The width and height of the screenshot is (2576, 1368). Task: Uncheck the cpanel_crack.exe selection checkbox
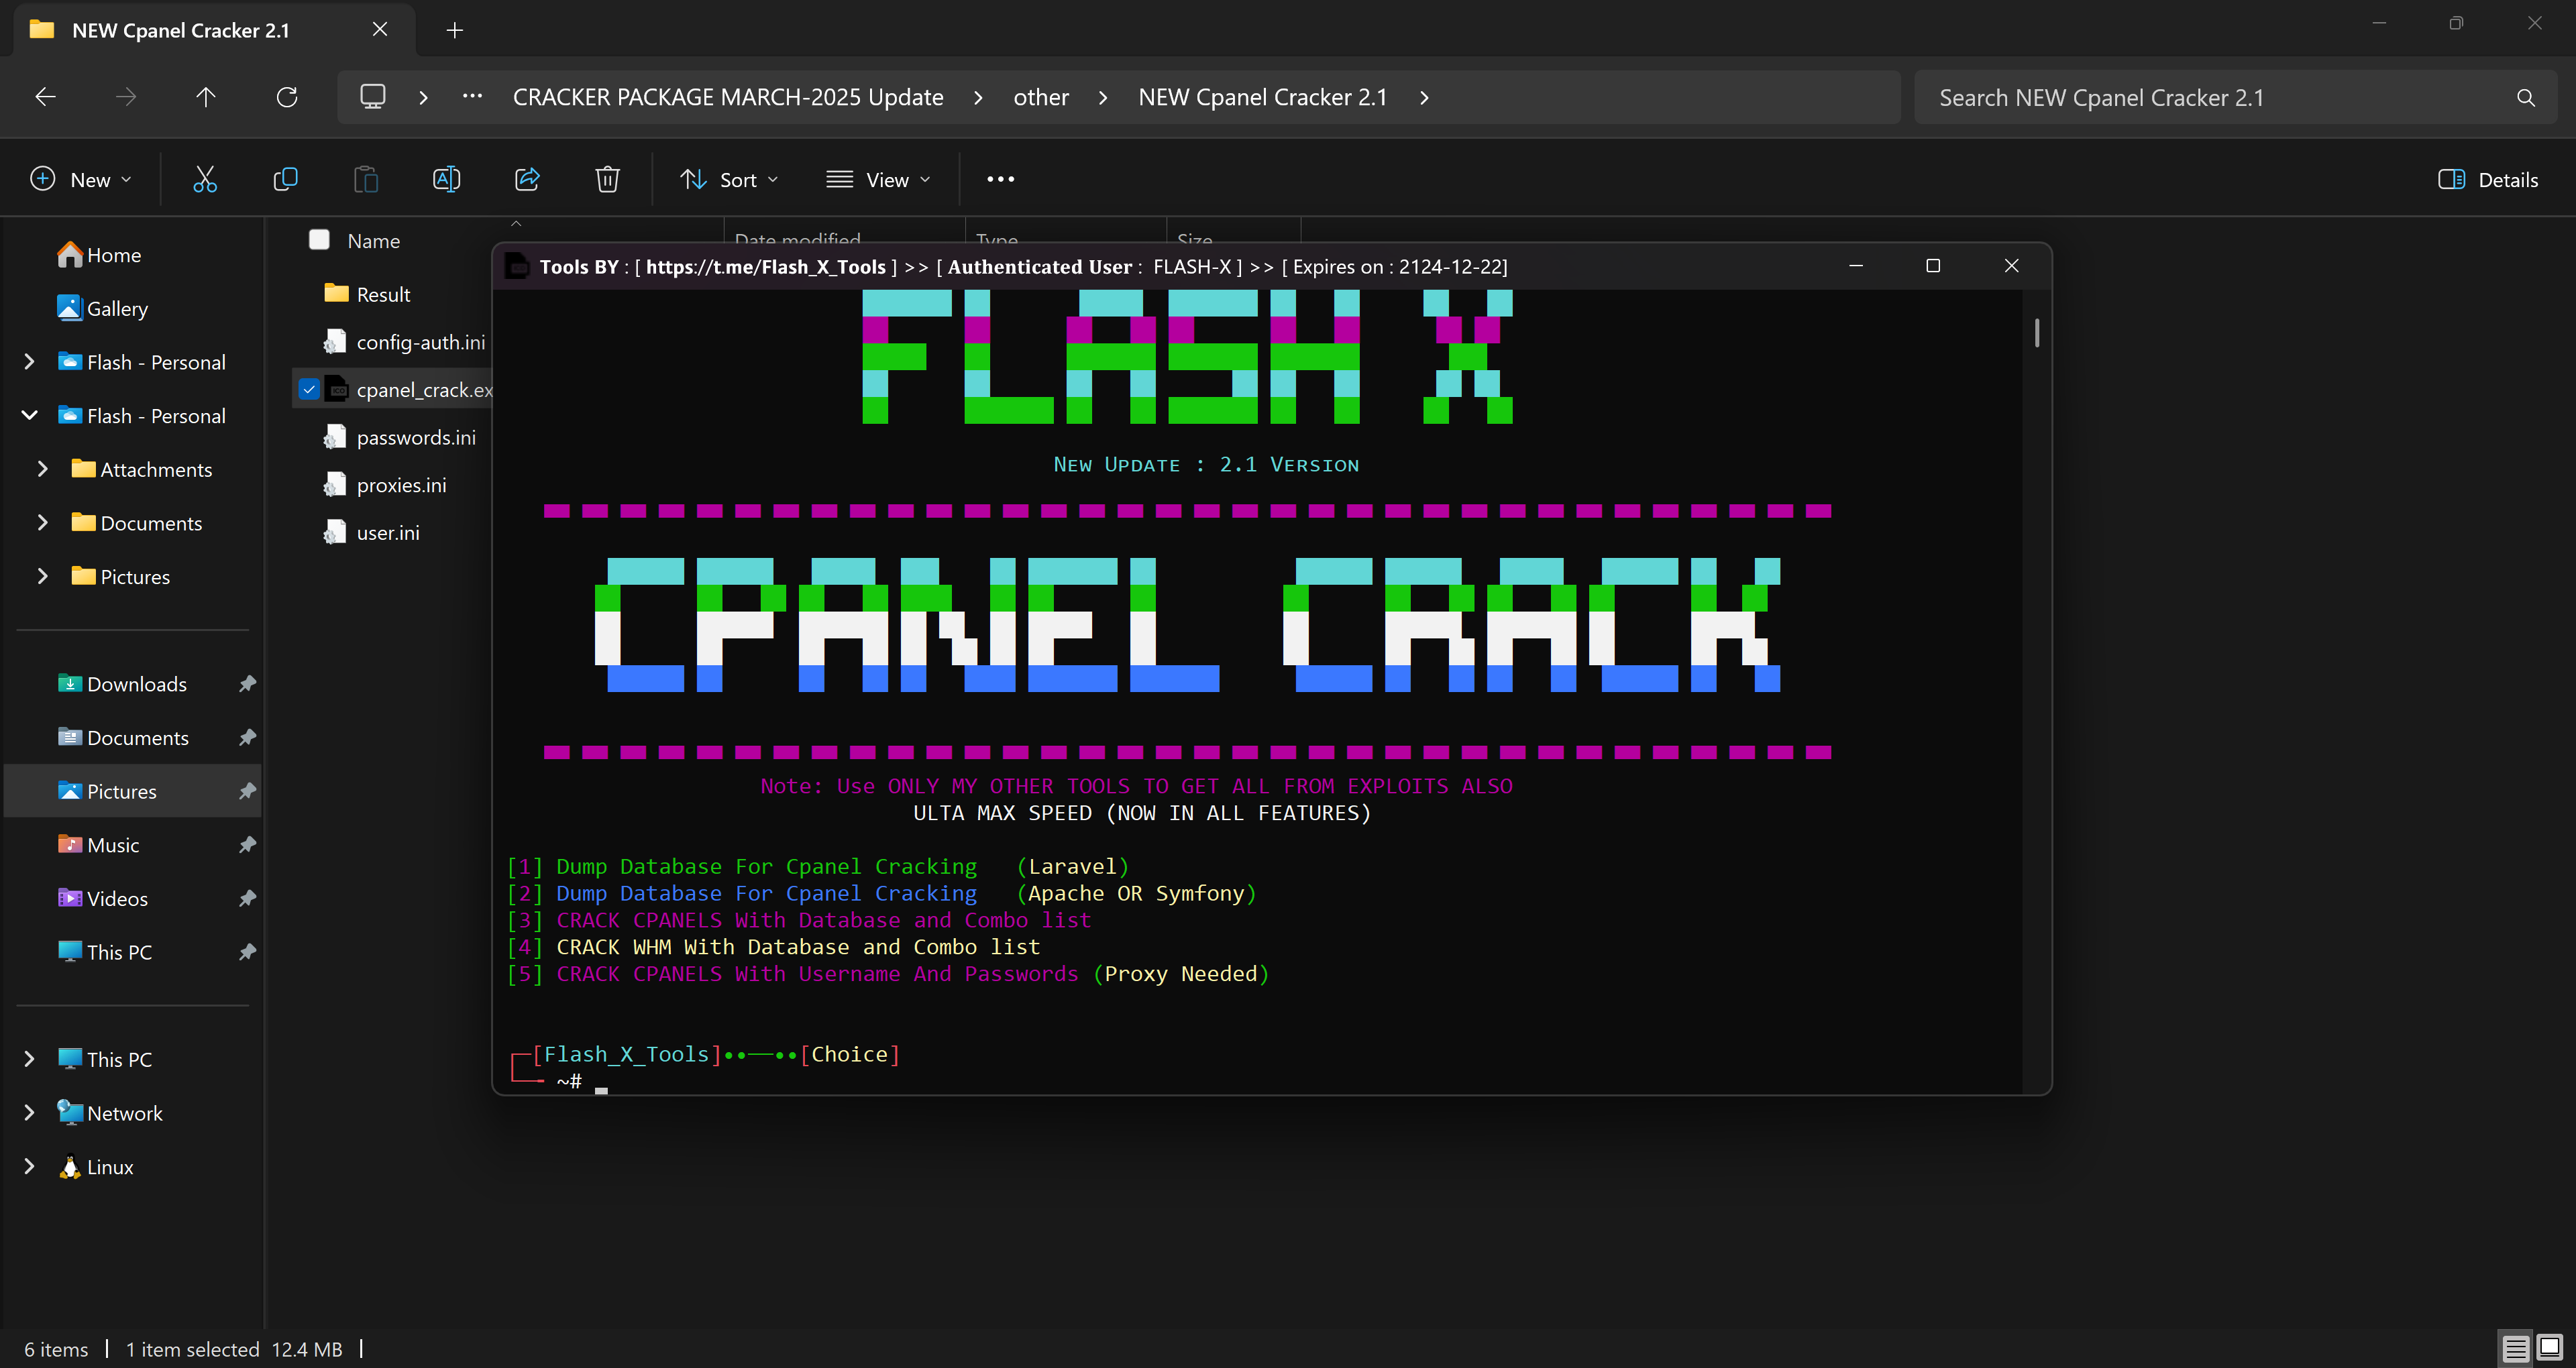309,389
